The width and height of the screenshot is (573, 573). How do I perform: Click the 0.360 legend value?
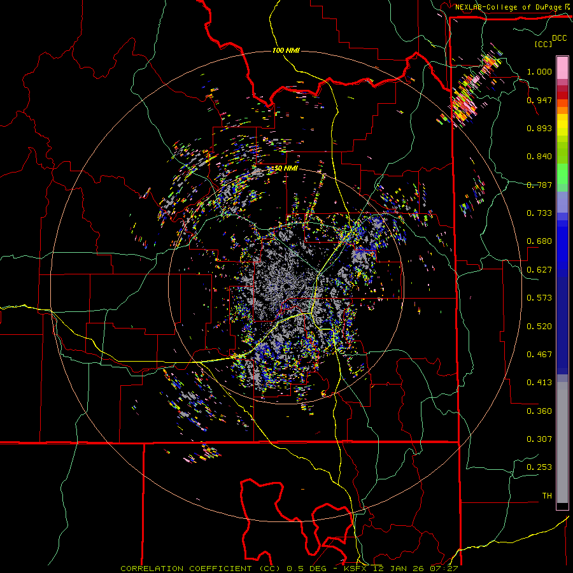point(539,411)
